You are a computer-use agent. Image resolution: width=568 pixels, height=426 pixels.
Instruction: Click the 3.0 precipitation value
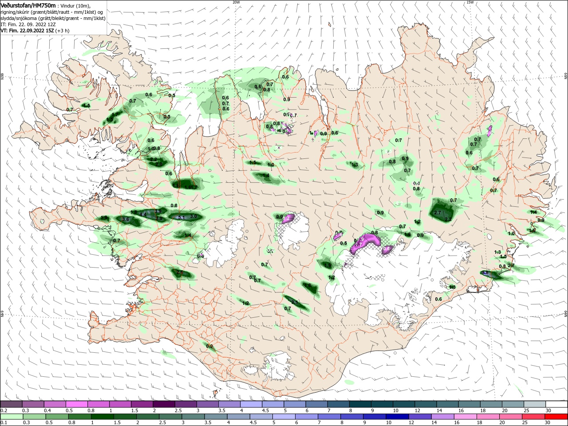[193, 216]
